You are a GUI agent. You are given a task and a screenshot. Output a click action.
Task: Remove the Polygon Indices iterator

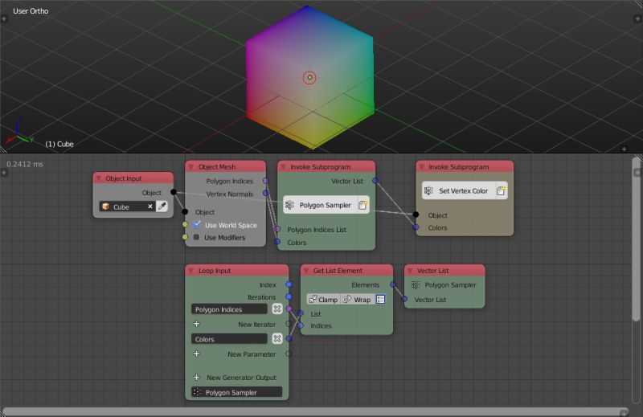277,309
